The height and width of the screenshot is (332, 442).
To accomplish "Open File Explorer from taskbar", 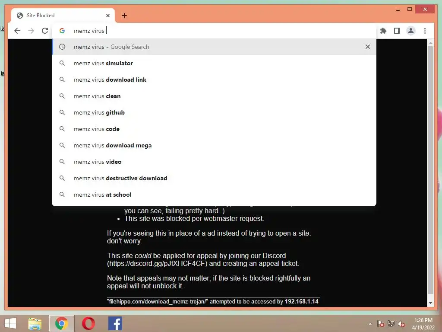I will click(35, 323).
